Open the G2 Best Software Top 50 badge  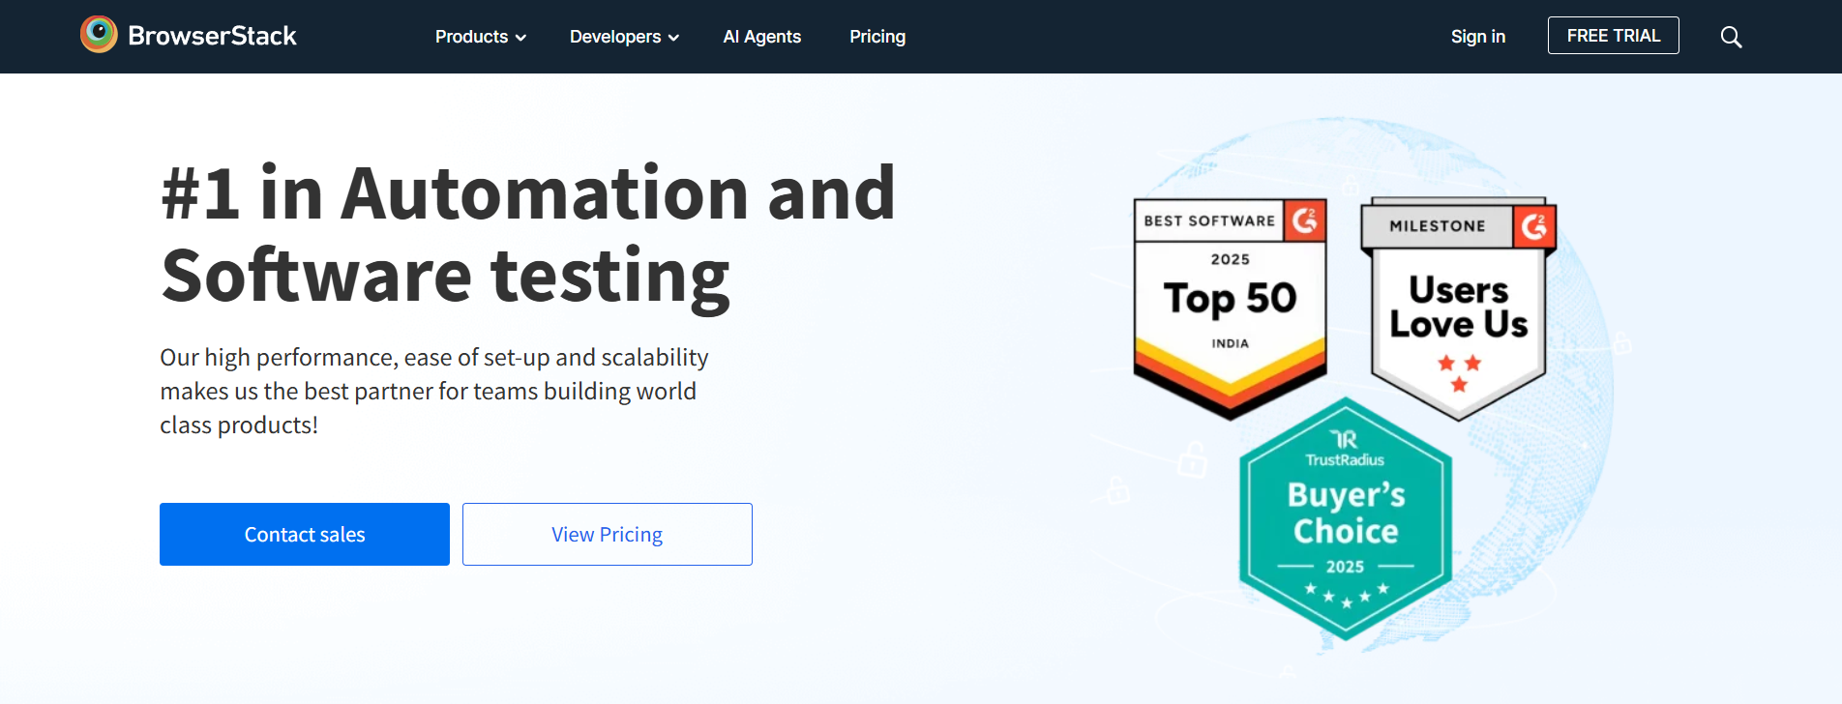1230,308
